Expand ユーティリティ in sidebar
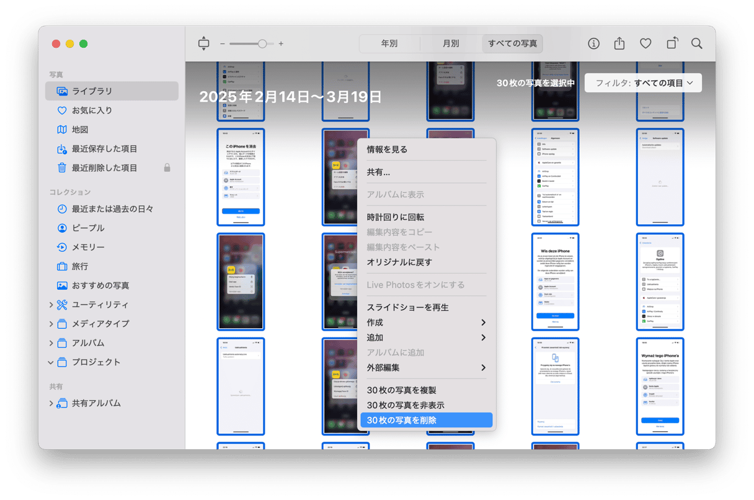Image resolution: width=754 pixels, height=500 pixels. (x=51, y=305)
